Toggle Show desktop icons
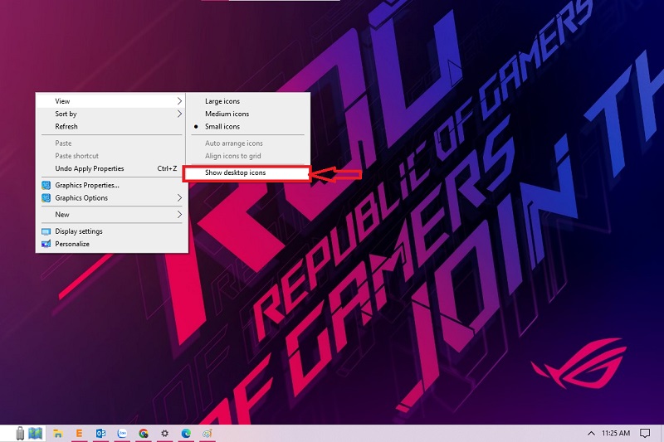This screenshot has height=442, width=664. (236, 172)
